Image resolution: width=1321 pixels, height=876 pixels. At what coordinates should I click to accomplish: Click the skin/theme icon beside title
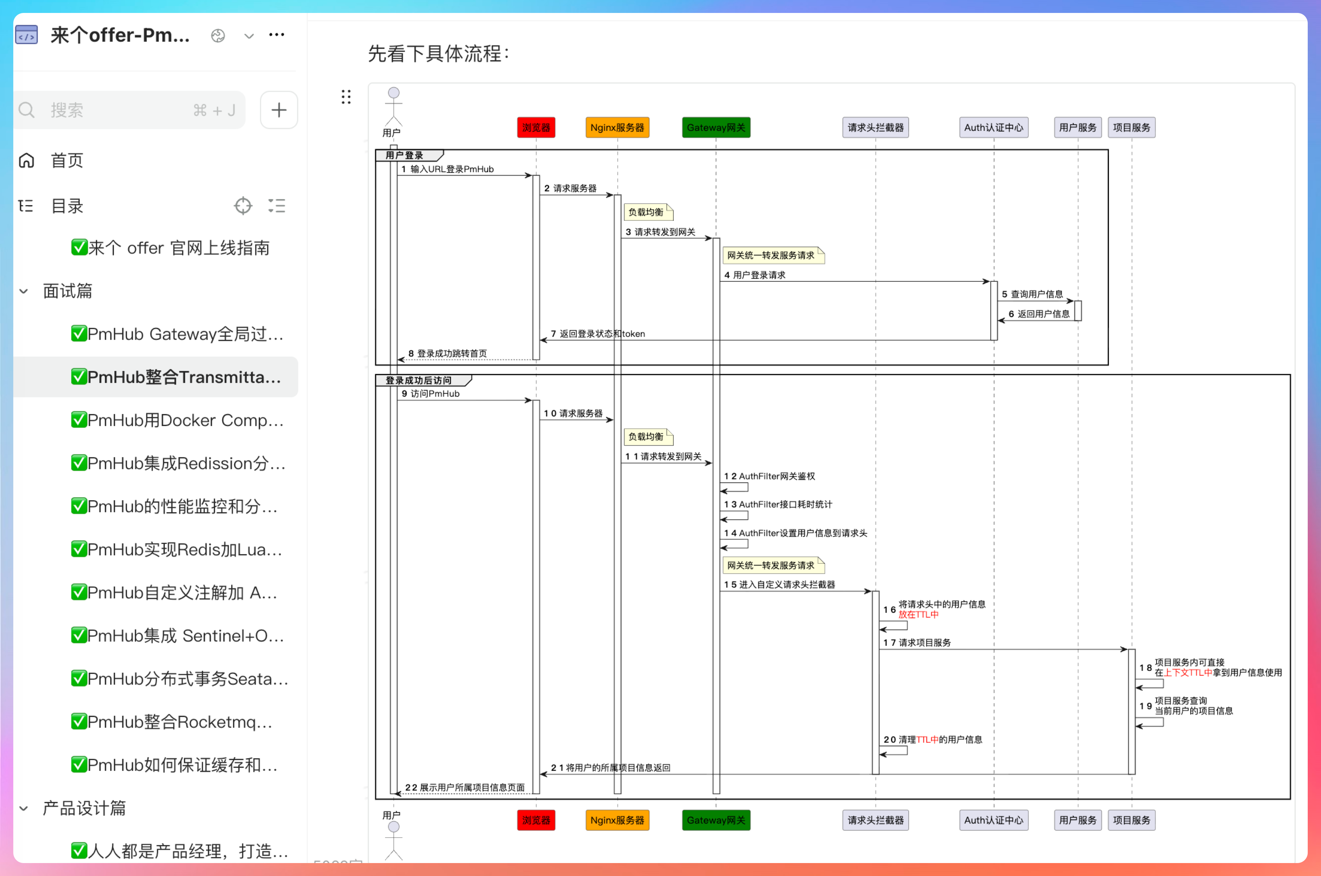coord(218,36)
